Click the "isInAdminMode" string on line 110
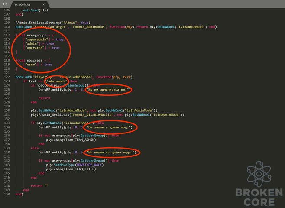The height and width of the screenshot is (208, 285). pyautogui.click(x=192, y=27)
